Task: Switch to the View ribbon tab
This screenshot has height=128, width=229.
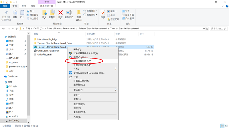Action: pos(33,6)
